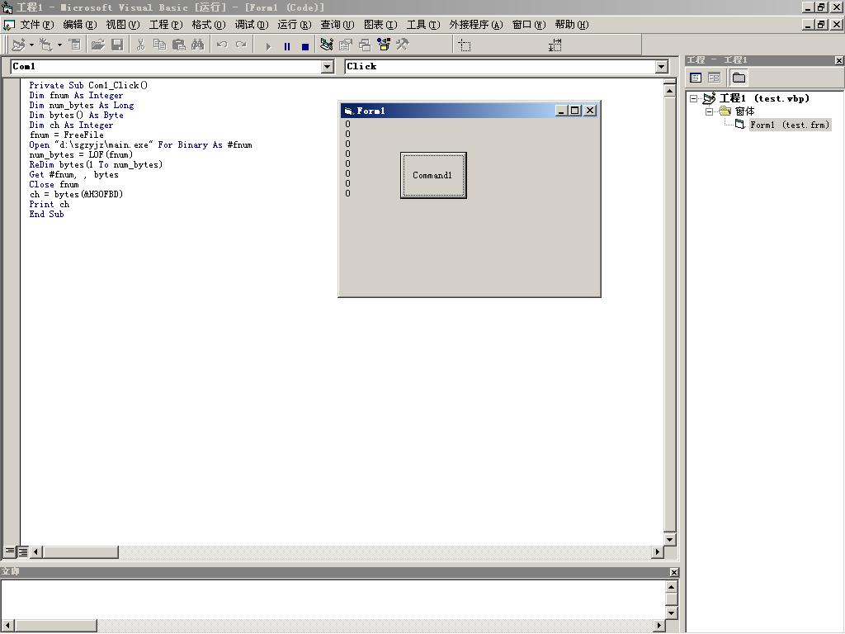This screenshot has width=845, height=634.
Task: Collapse the 工程1 (test.vbp) tree node
Action: [x=694, y=98]
